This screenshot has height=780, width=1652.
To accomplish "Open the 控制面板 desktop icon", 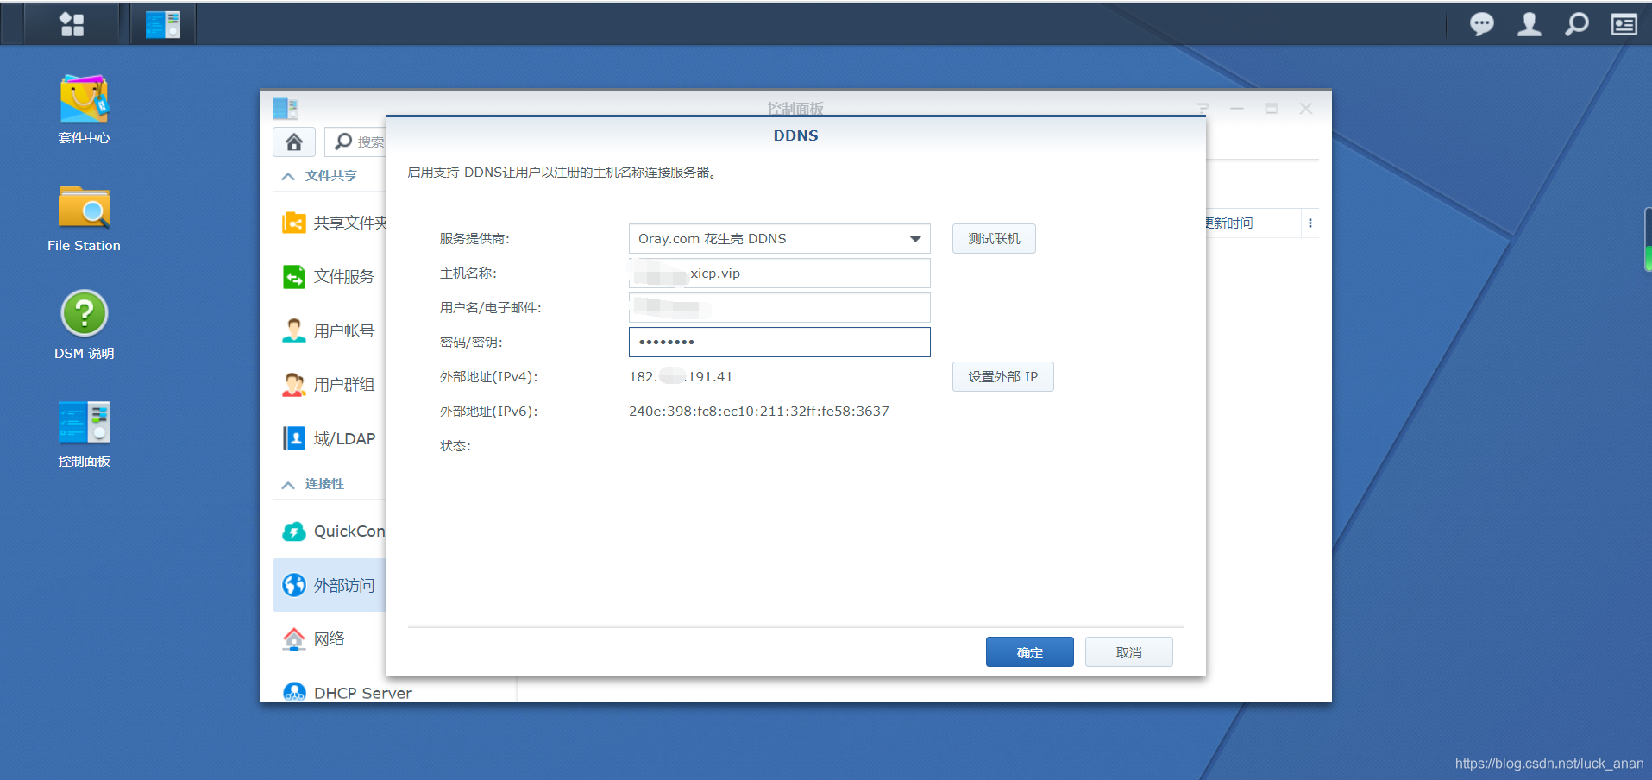I will click(84, 434).
